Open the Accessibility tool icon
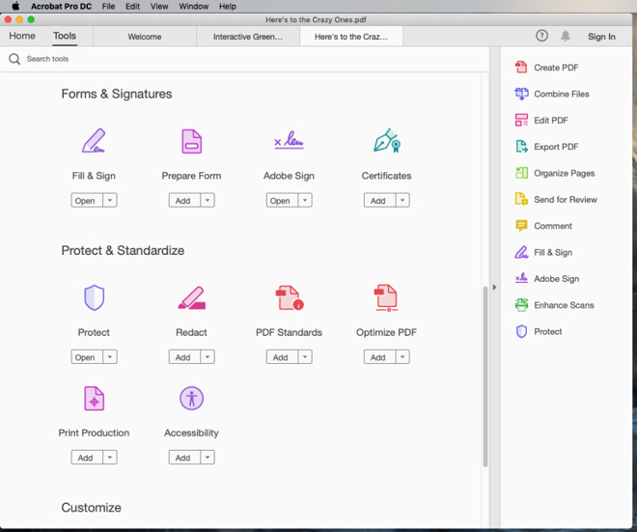Screen dimensions: 637x532 191,398
